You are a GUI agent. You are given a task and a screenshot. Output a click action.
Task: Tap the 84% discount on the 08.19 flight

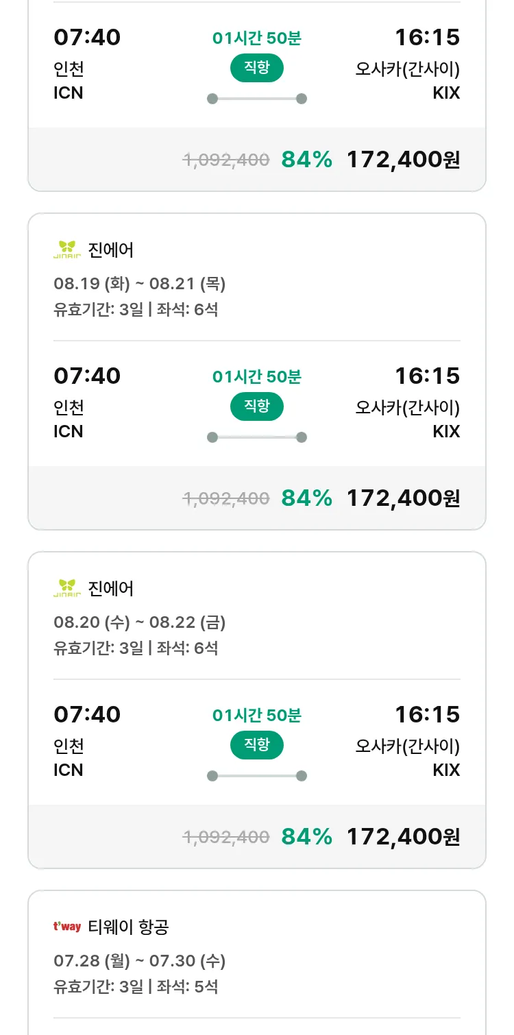click(x=306, y=498)
